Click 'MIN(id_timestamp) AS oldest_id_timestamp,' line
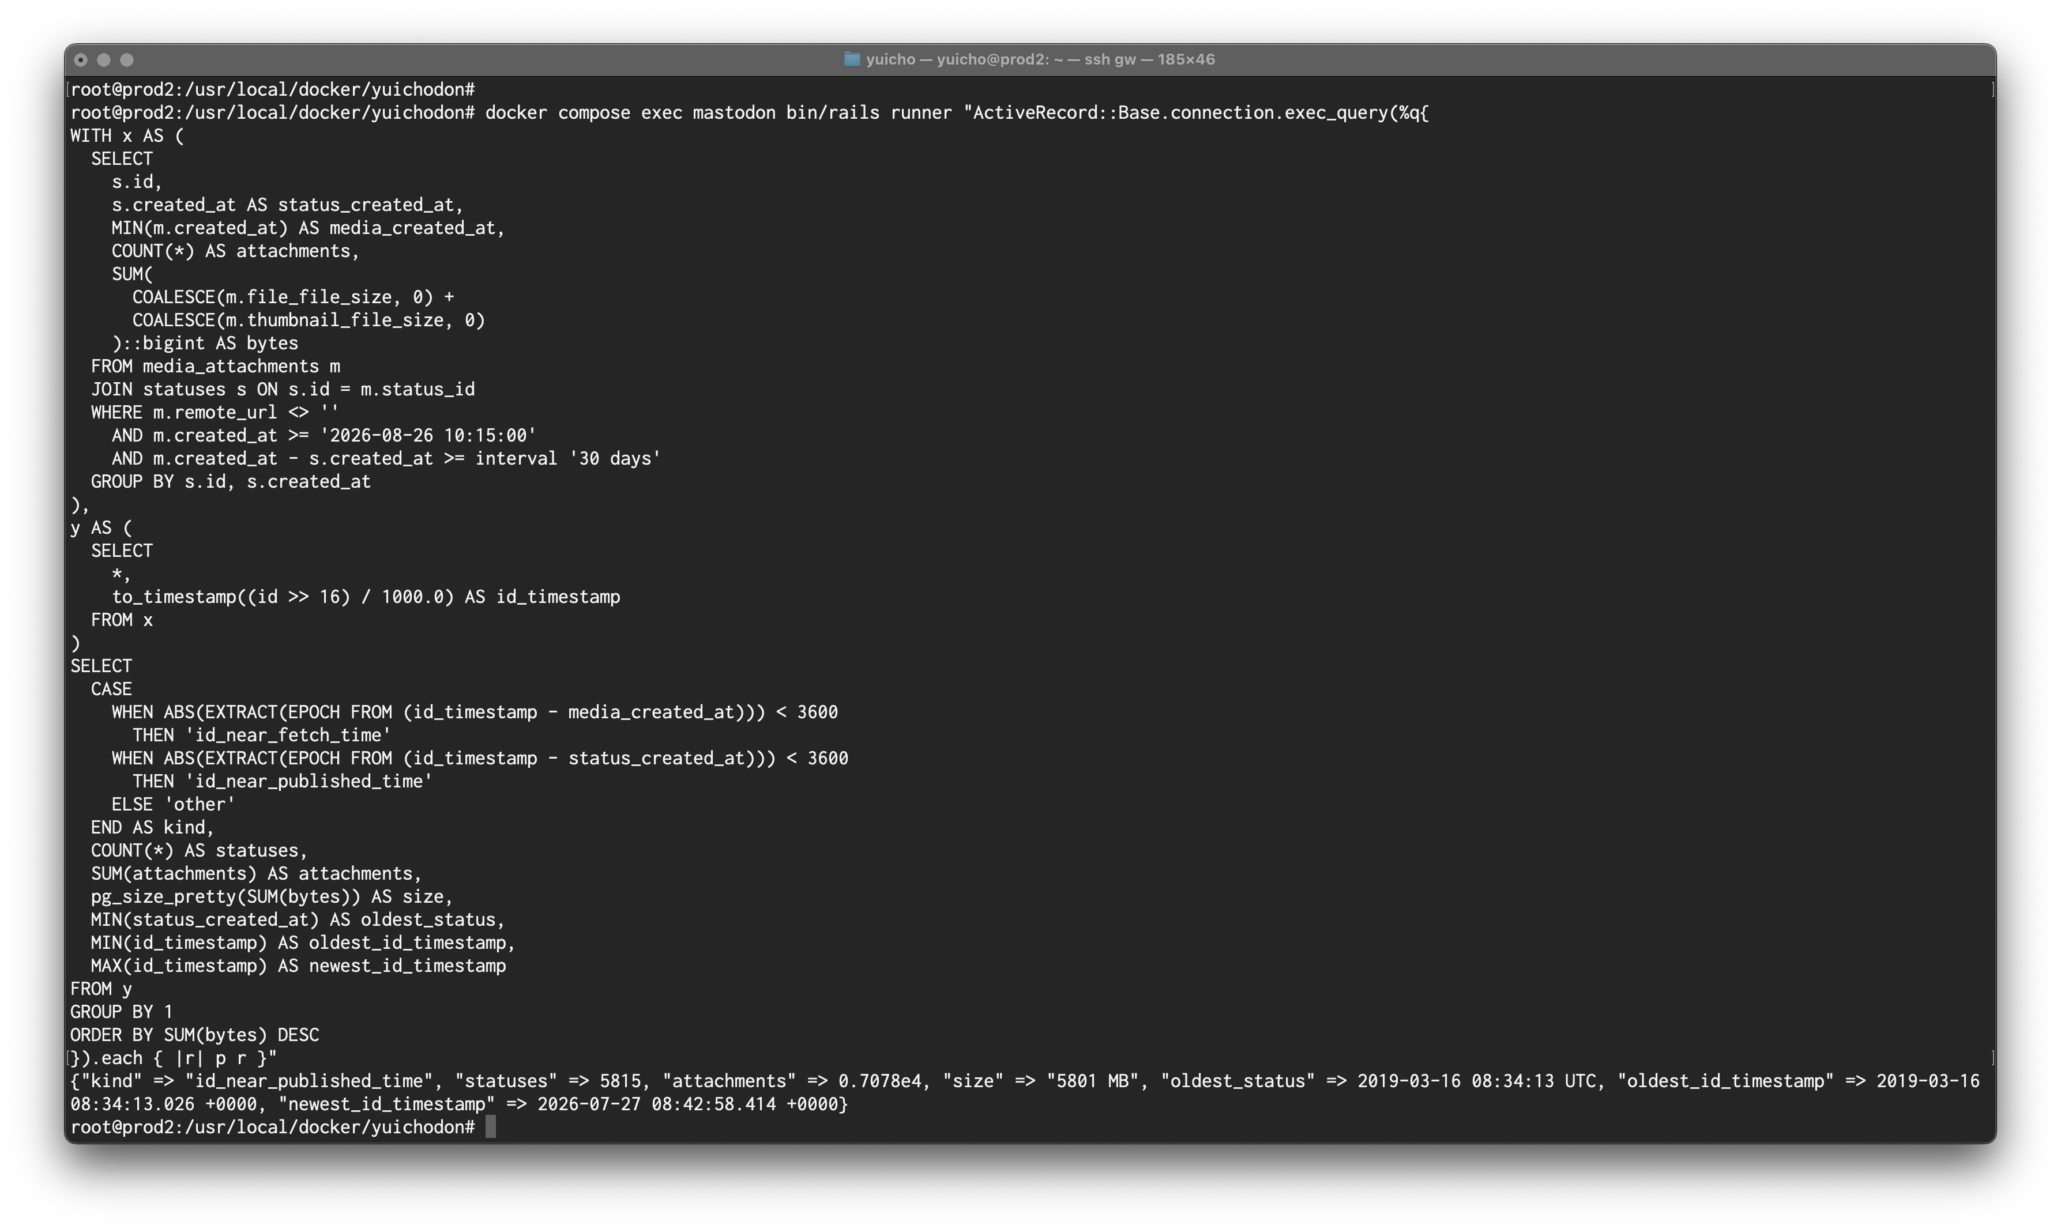Screen dimensions: 2061x1229 (303, 943)
